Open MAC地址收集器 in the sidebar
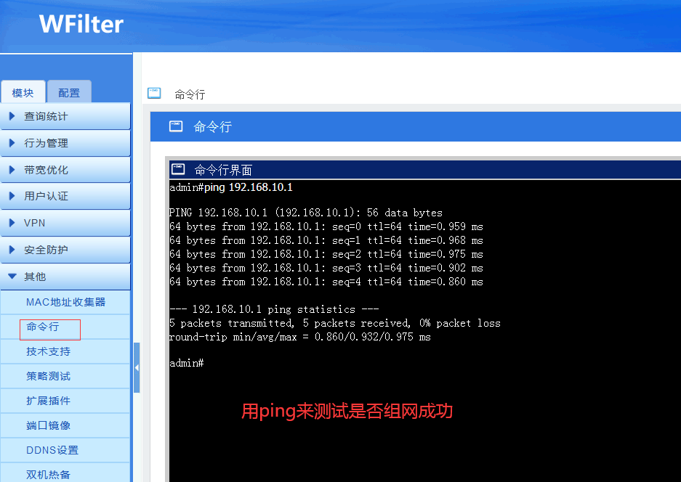Screen dimensions: 681x482 pyautogui.click(x=65, y=302)
